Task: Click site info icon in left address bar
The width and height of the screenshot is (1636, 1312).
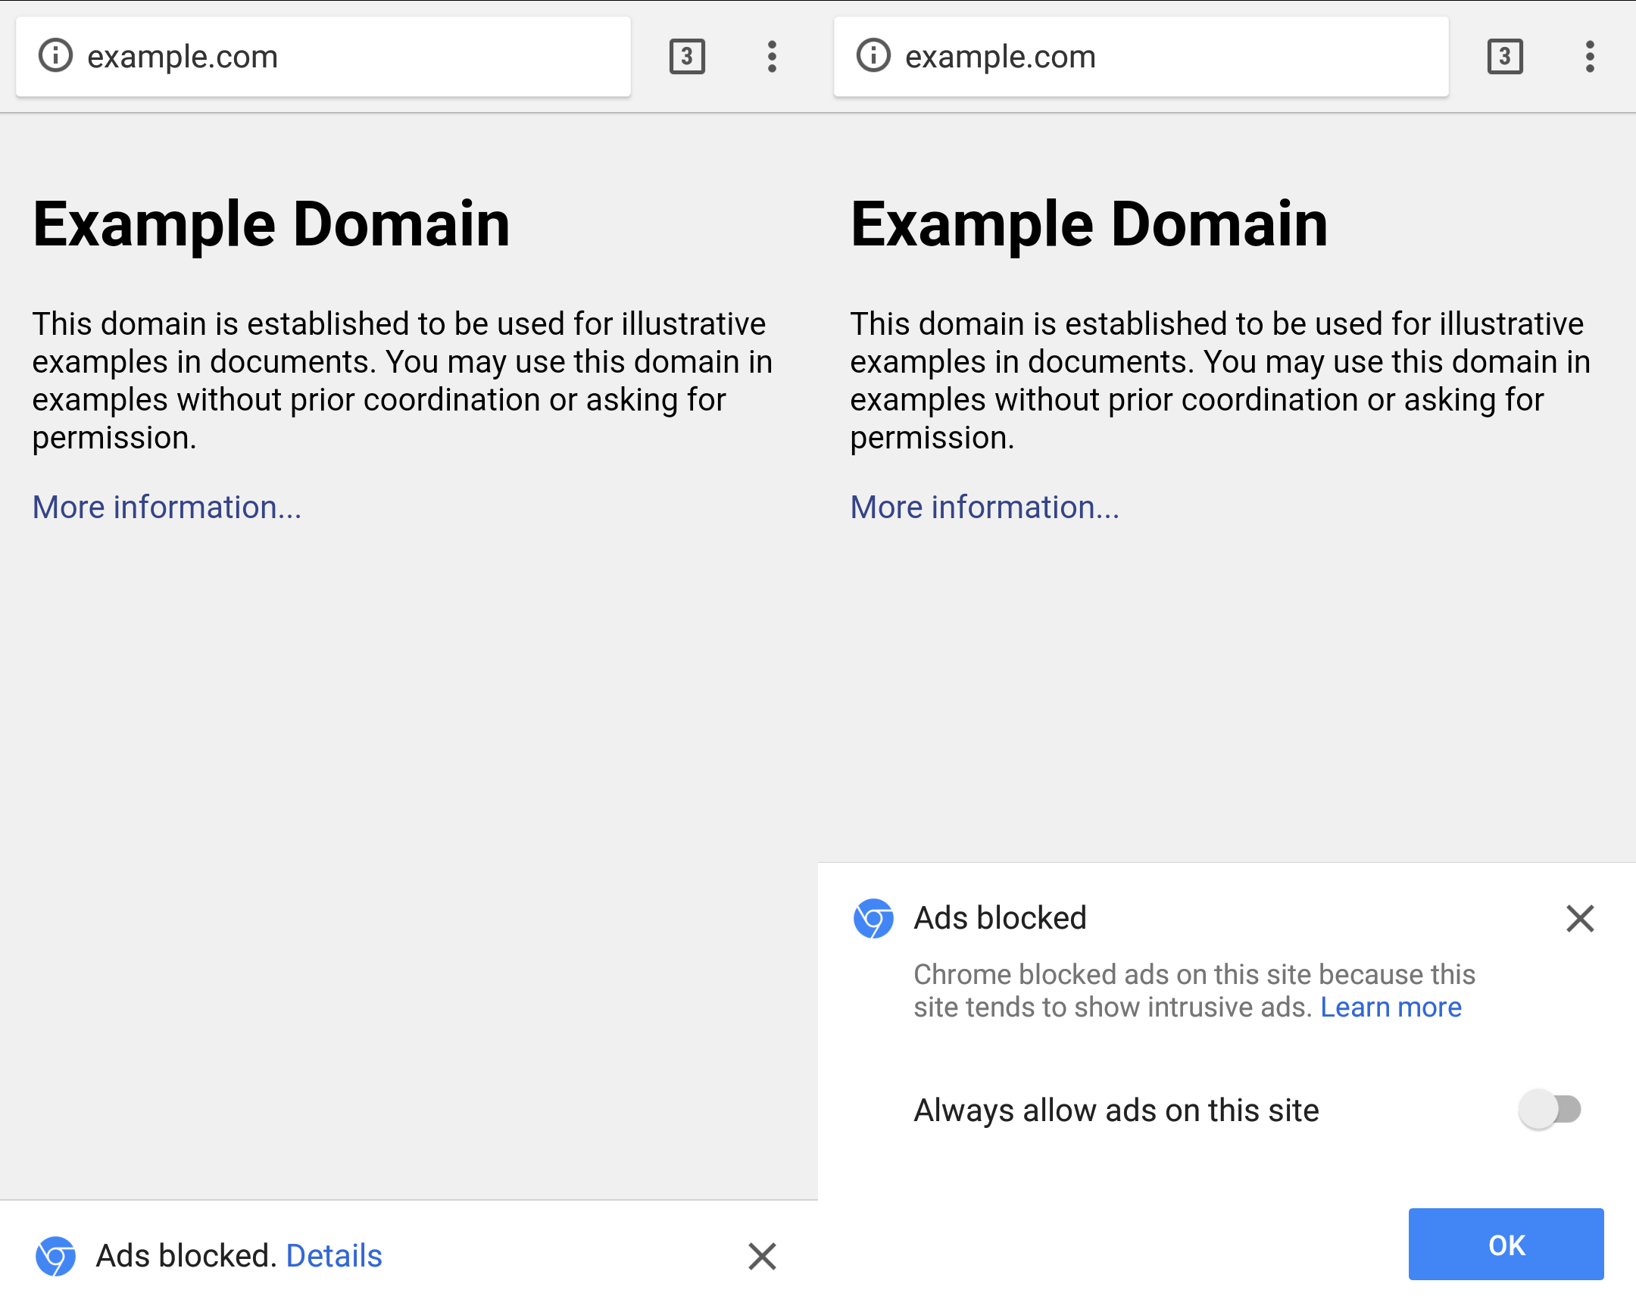Action: [x=55, y=56]
